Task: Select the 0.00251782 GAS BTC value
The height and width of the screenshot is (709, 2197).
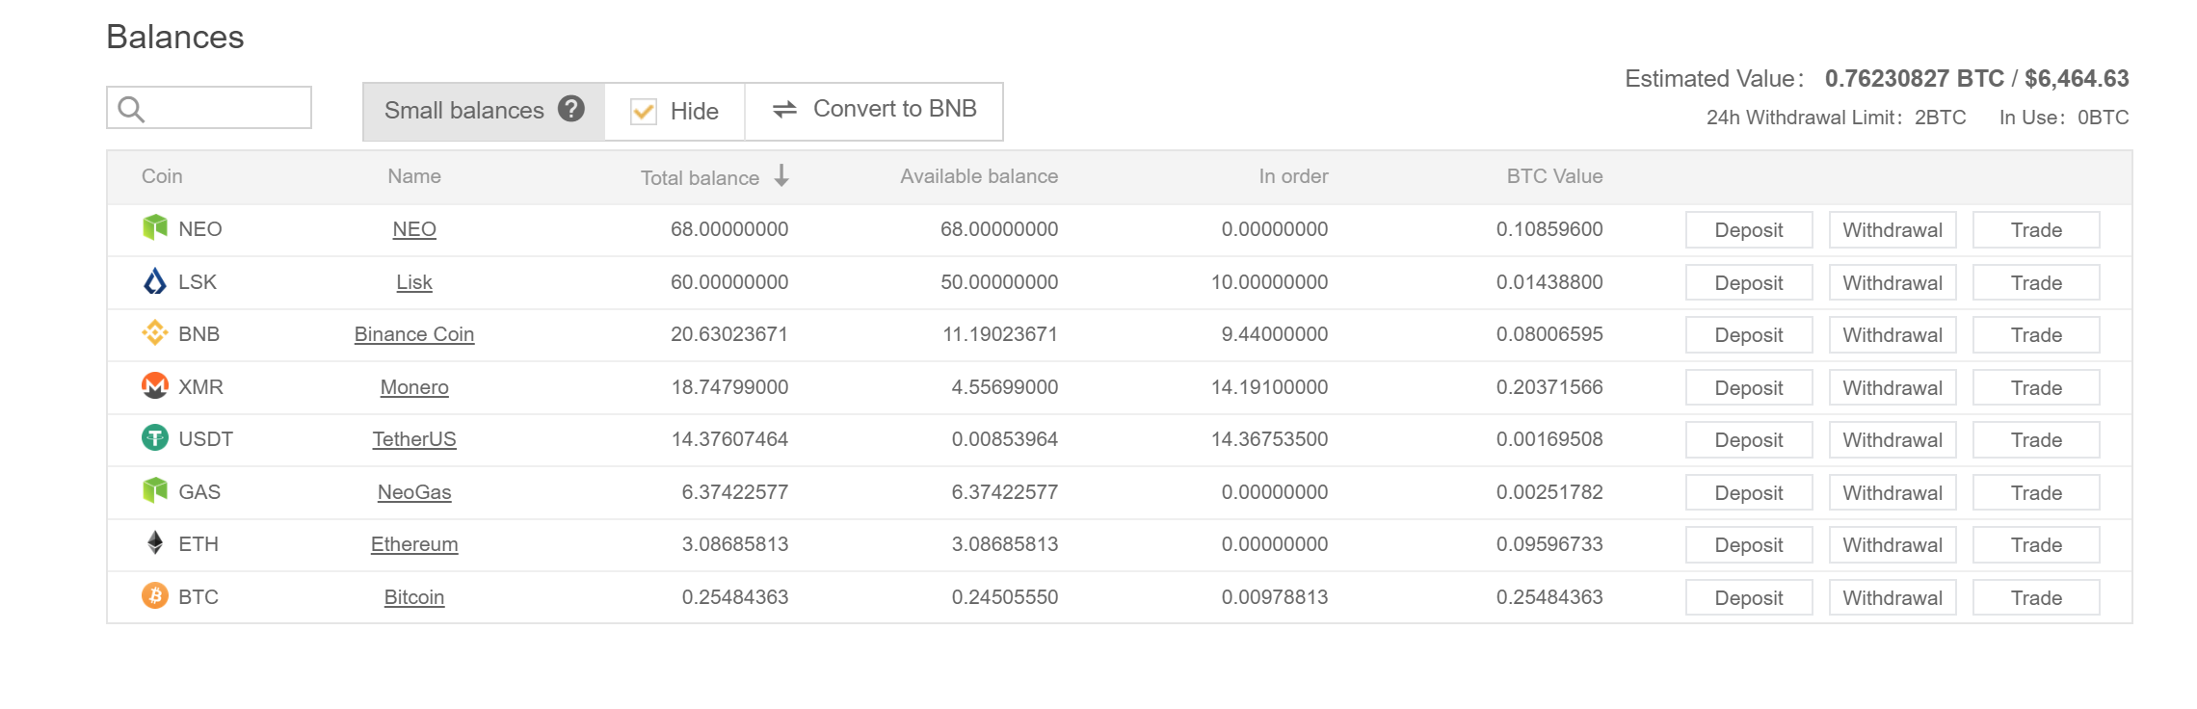Action: pyautogui.click(x=1549, y=492)
